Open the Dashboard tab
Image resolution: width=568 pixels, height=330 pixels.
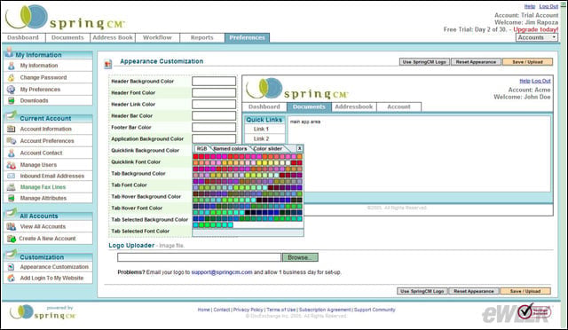(x=23, y=37)
